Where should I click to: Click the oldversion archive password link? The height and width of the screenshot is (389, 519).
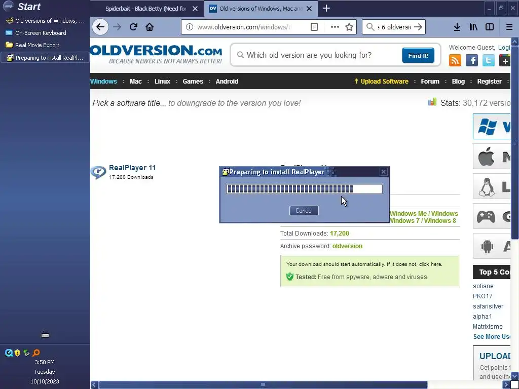pyautogui.click(x=347, y=246)
